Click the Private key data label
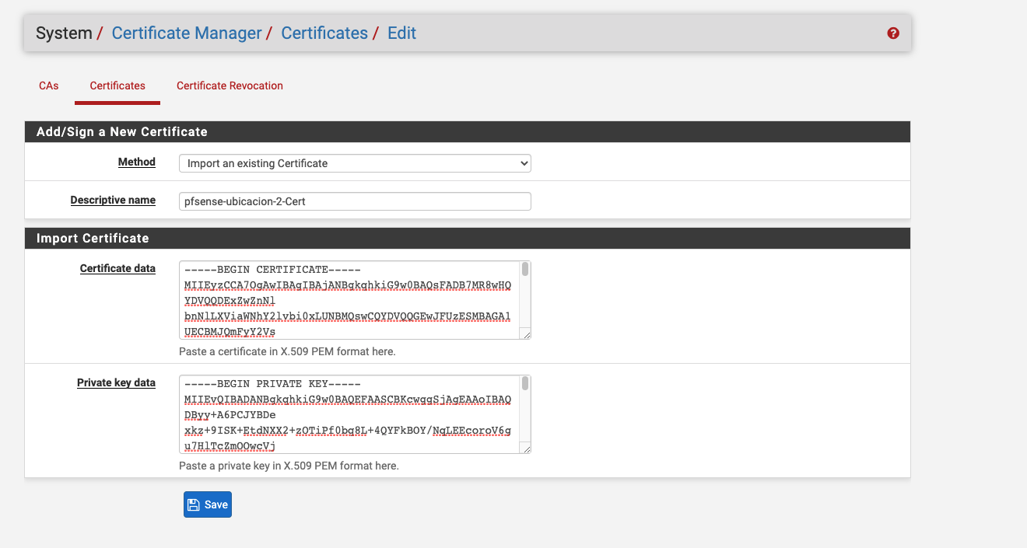1027x548 pixels. pos(116,382)
